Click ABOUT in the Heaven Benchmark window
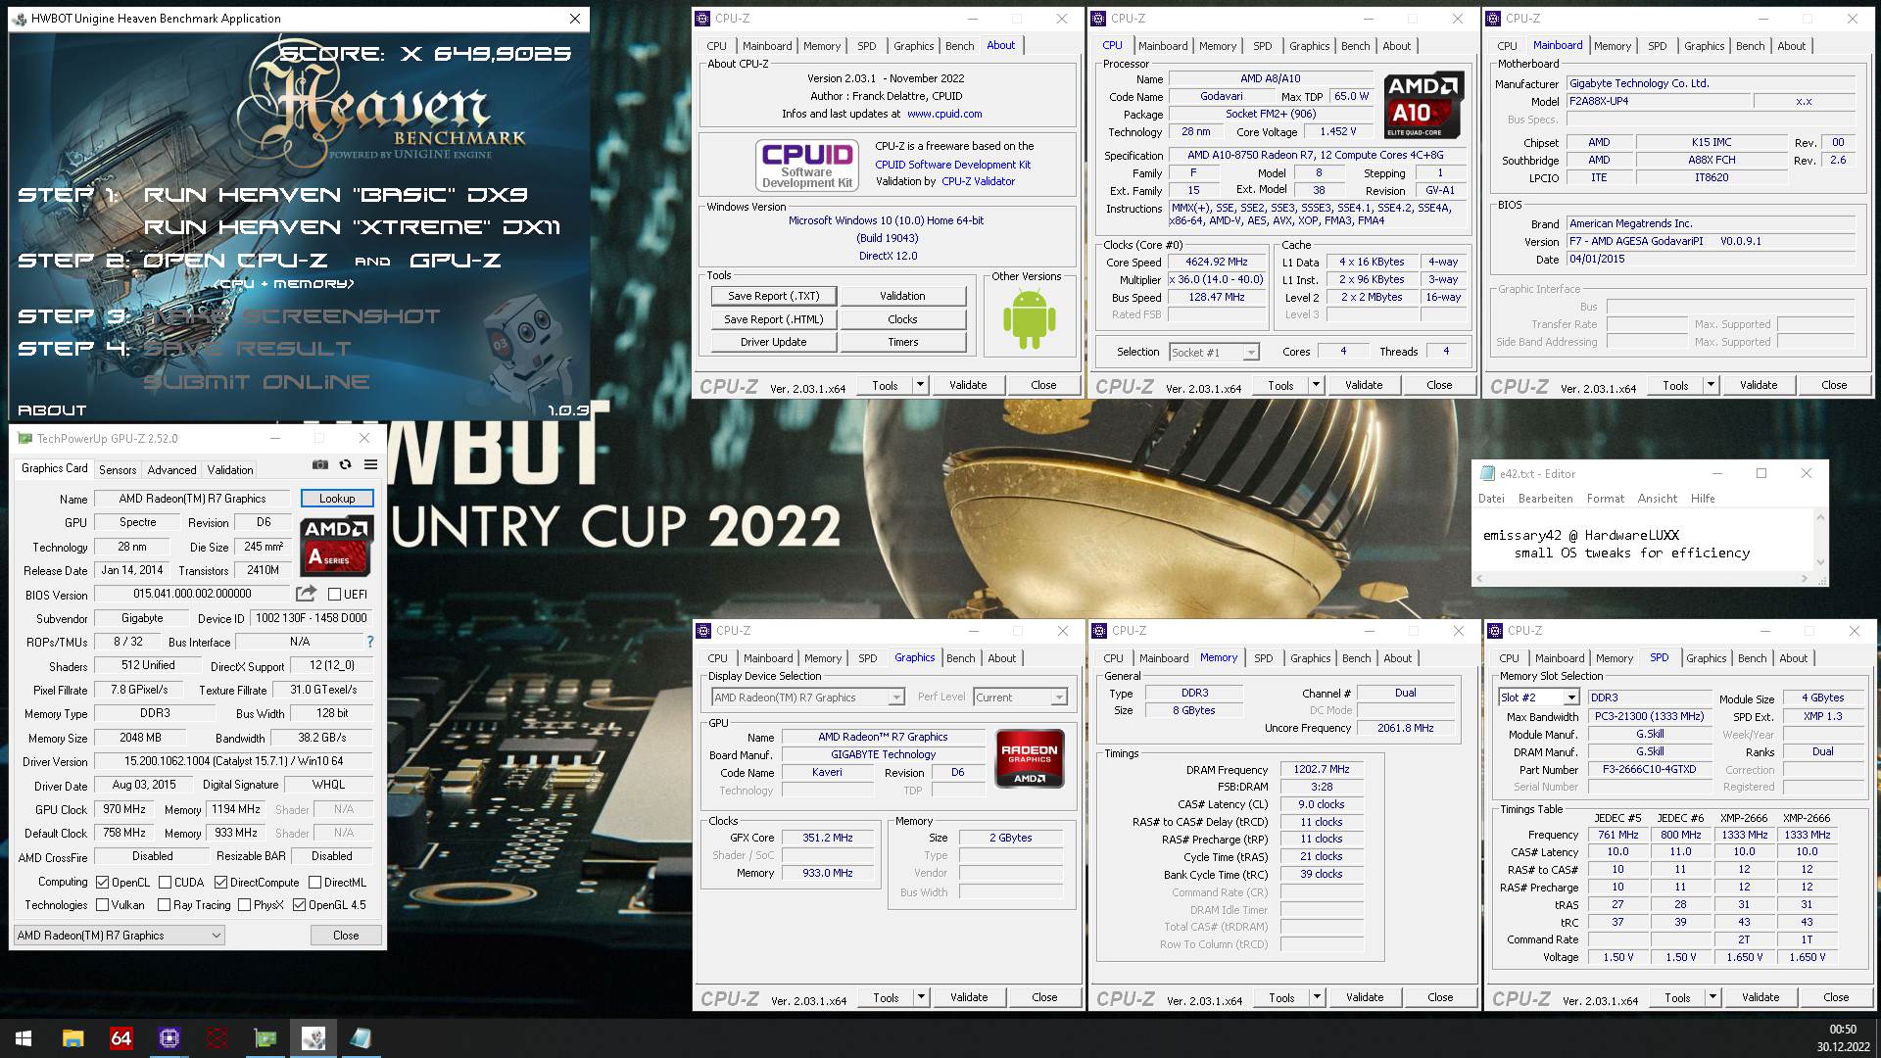Screen dimensions: 1881x1058 52,410
